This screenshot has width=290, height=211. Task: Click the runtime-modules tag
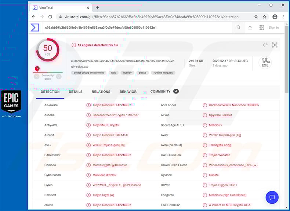tap(163, 73)
